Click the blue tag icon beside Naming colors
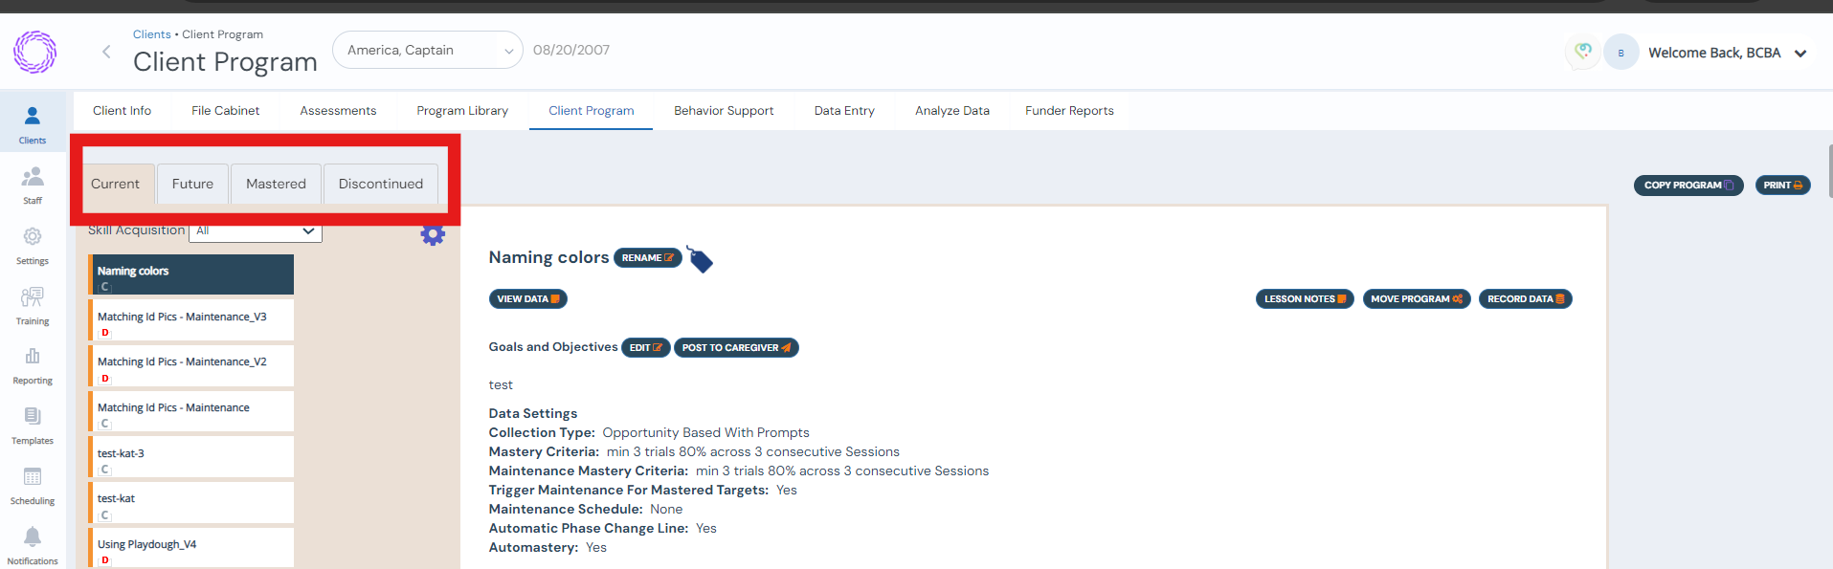Image resolution: width=1833 pixels, height=569 pixels. [700, 259]
